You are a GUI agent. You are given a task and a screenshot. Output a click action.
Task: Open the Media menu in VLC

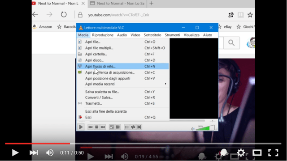(x=83, y=35)
